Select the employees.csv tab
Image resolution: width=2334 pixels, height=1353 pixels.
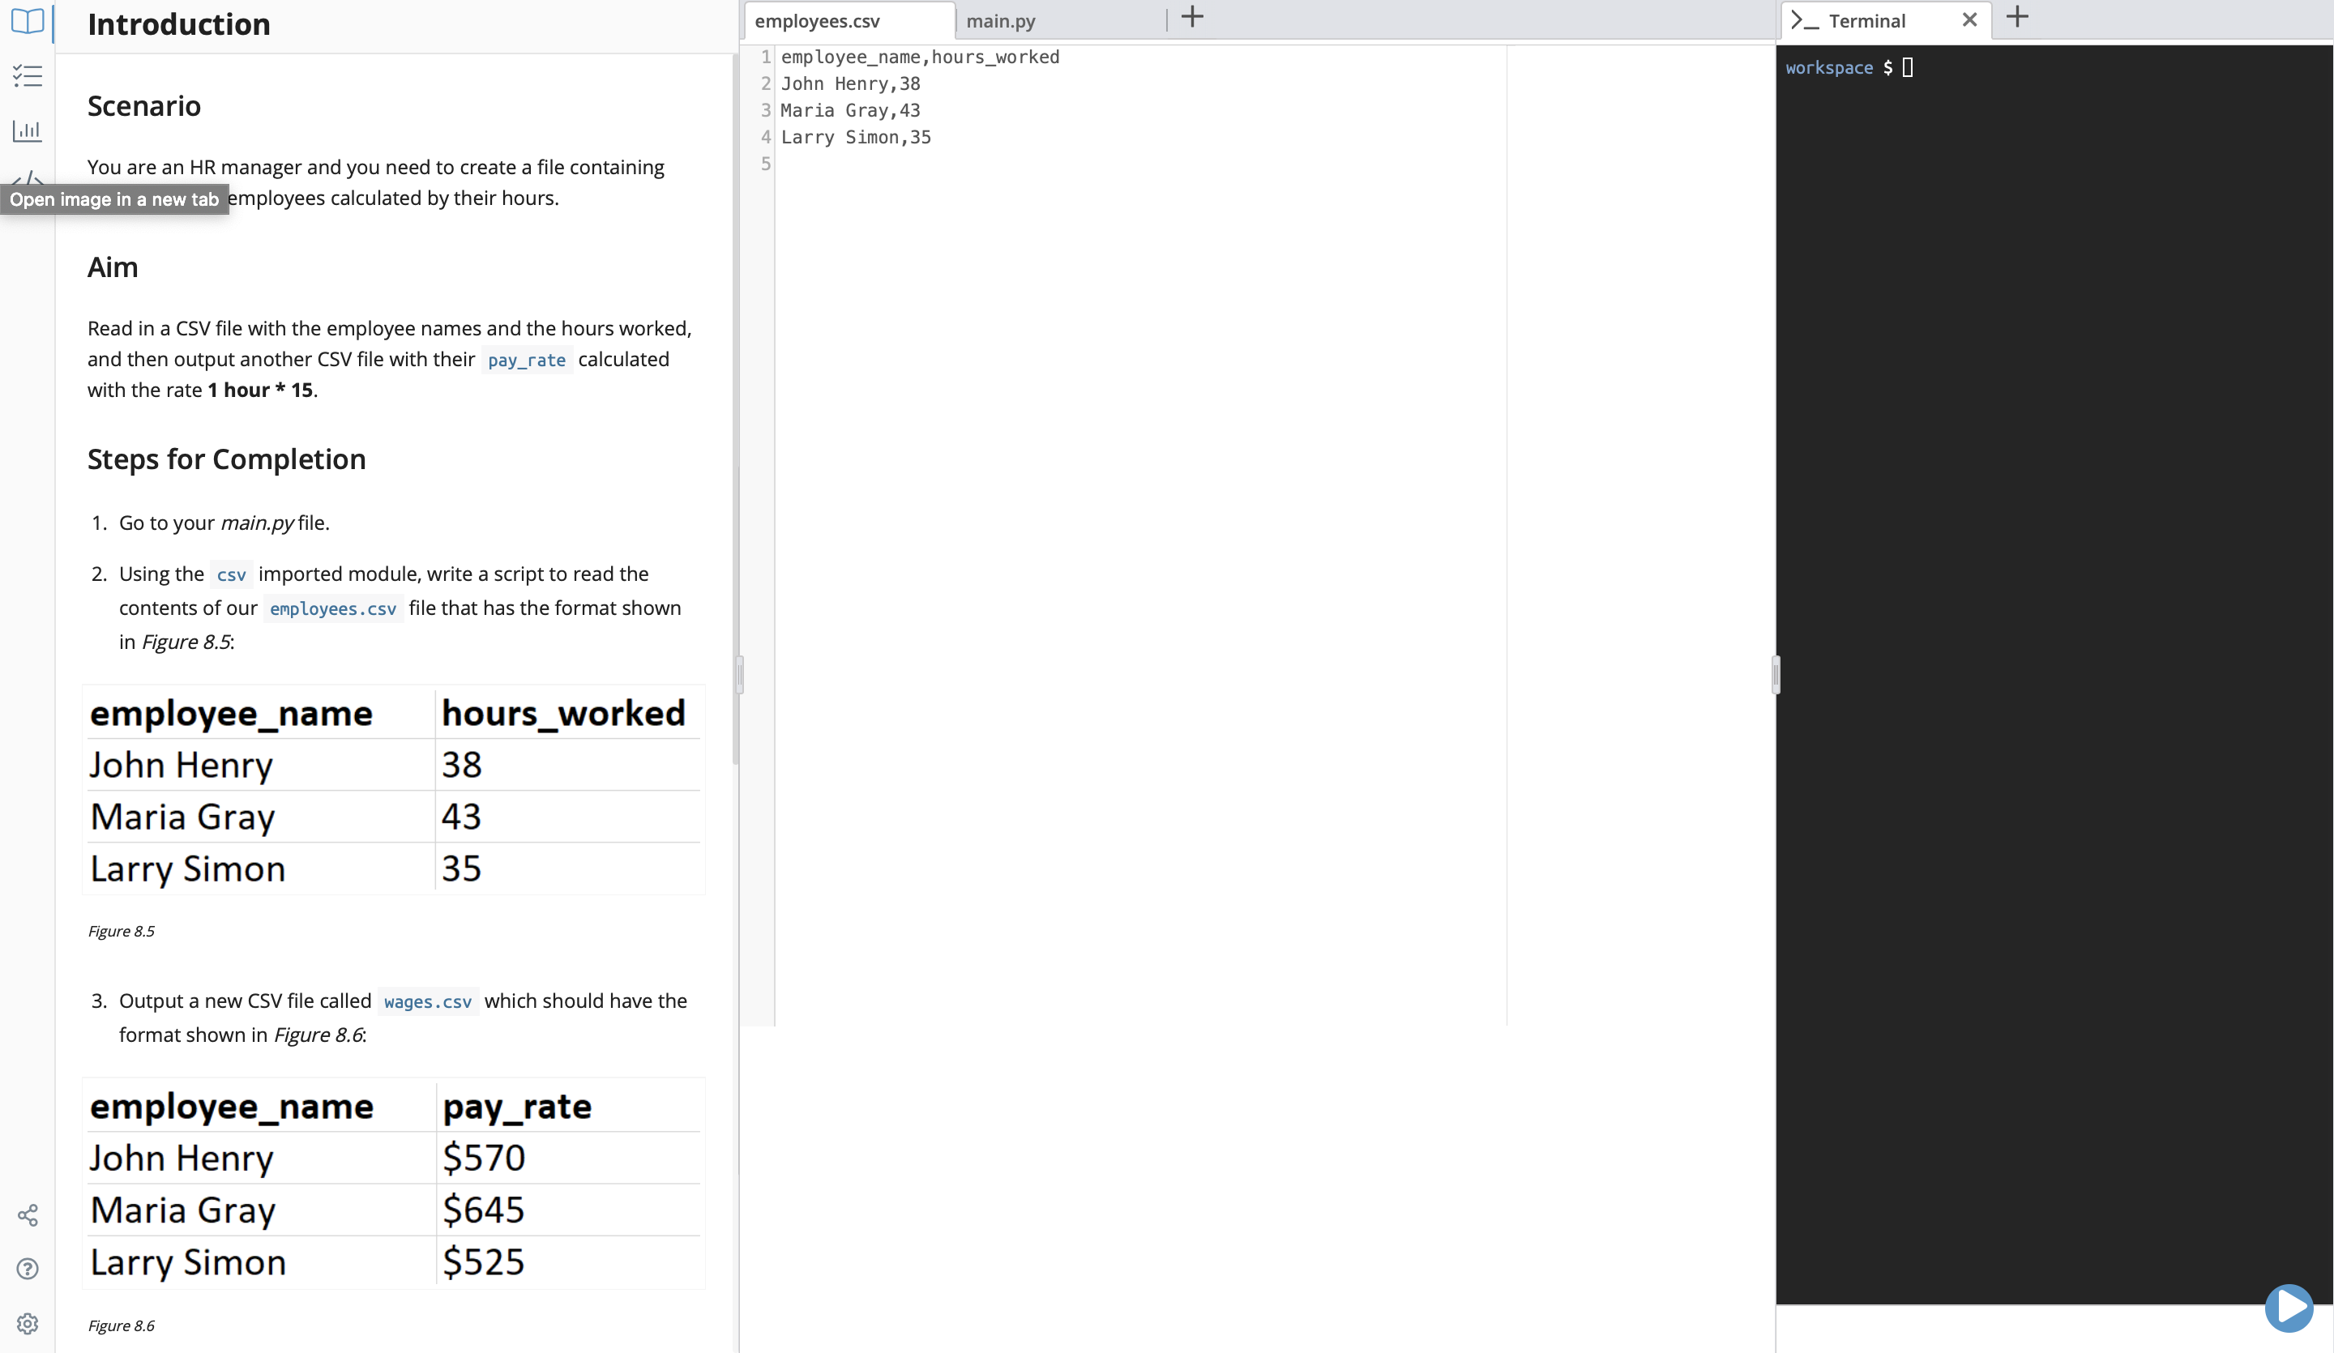[x=818, y=19]
